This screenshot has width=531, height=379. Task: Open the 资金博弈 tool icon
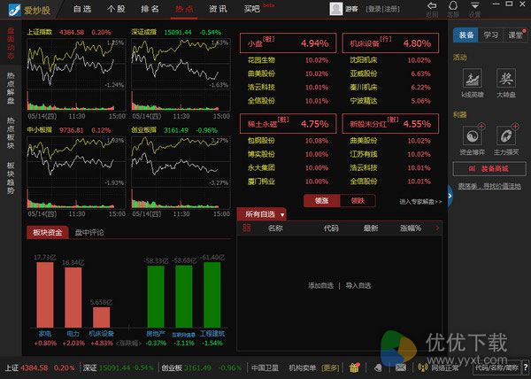pos(472,136)
